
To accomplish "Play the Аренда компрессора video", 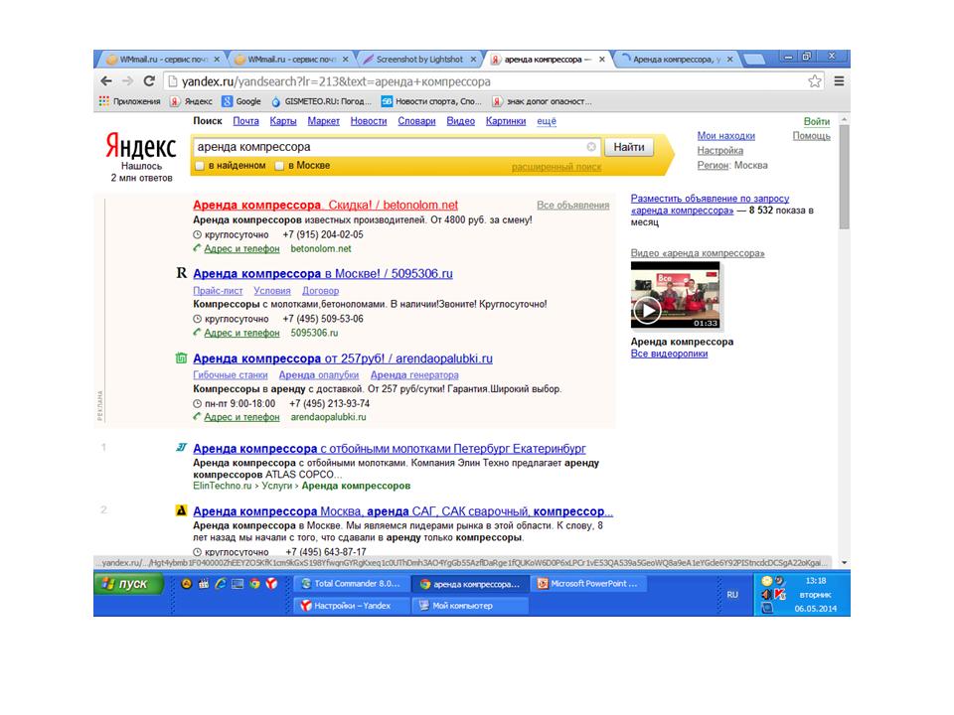I will [x=647, y=311].
